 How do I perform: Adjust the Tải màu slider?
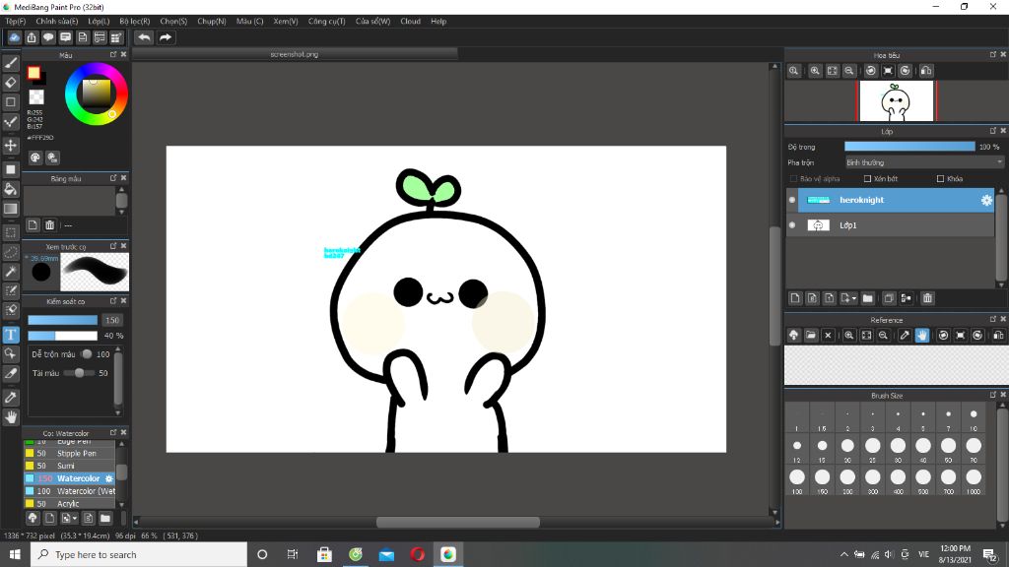coord(79,373)
